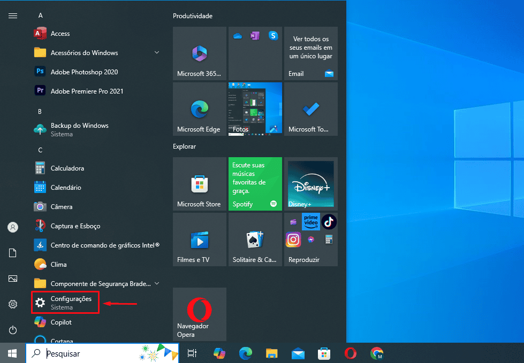The image size is (524, 363).
Task: Launch Adobe Photoshop 2020
Action: coord(96,72)
